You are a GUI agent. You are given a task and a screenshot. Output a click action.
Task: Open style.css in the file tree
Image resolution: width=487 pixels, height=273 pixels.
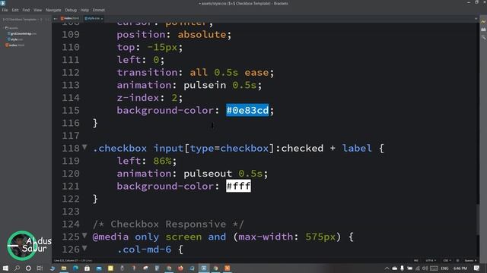15,39
